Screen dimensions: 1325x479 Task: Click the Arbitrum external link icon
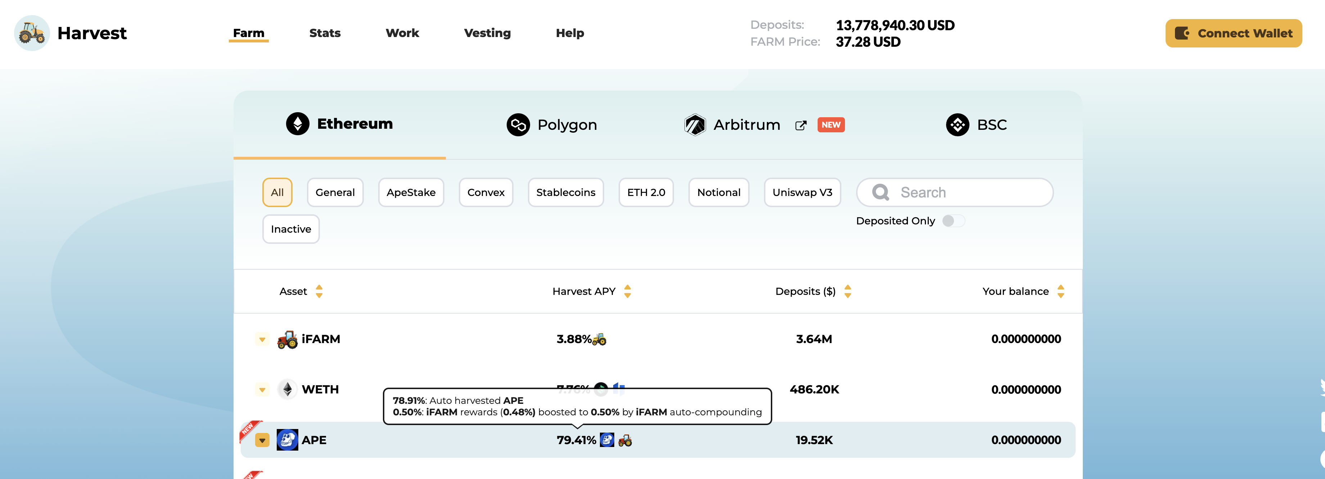pyautogui.click(x=800, y=126)
